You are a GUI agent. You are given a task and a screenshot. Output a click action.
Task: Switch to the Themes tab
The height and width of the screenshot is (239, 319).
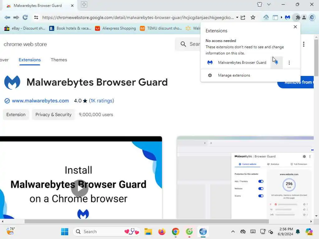coord(59,60)
